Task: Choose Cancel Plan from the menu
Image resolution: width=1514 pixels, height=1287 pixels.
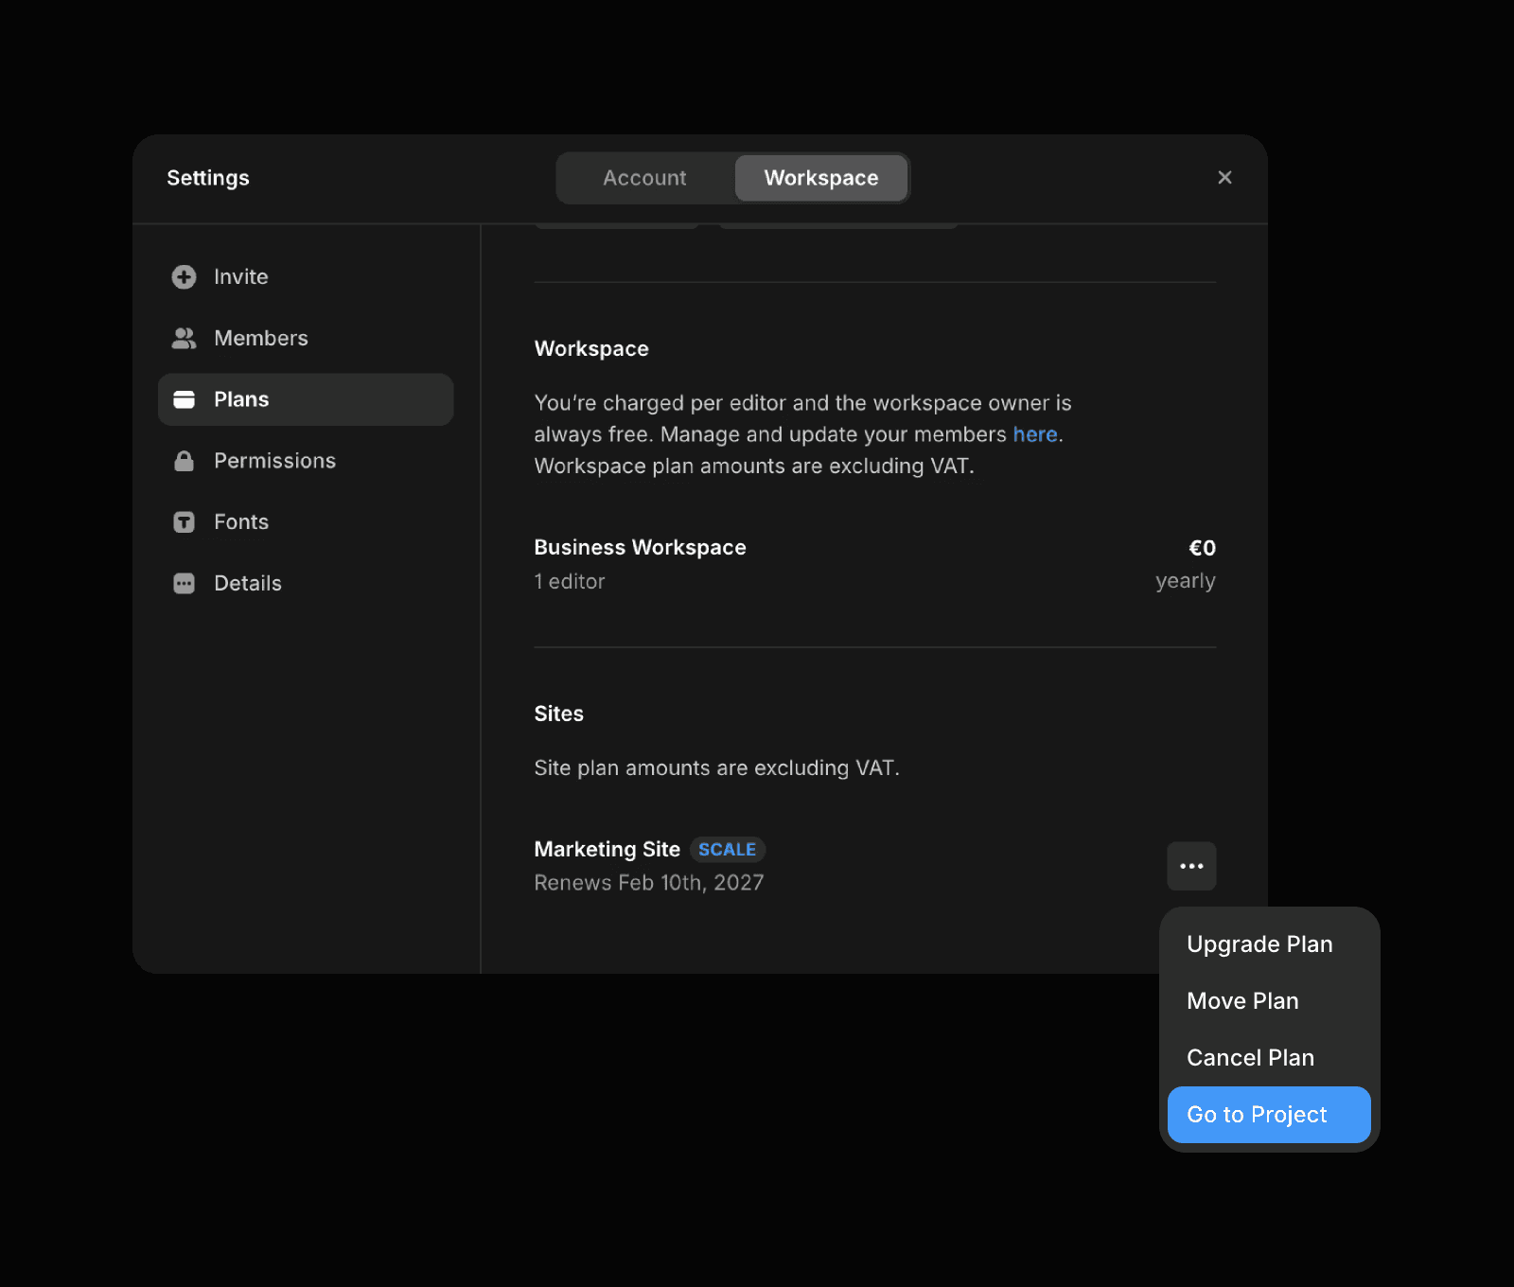Action: pos(1250,1057)
